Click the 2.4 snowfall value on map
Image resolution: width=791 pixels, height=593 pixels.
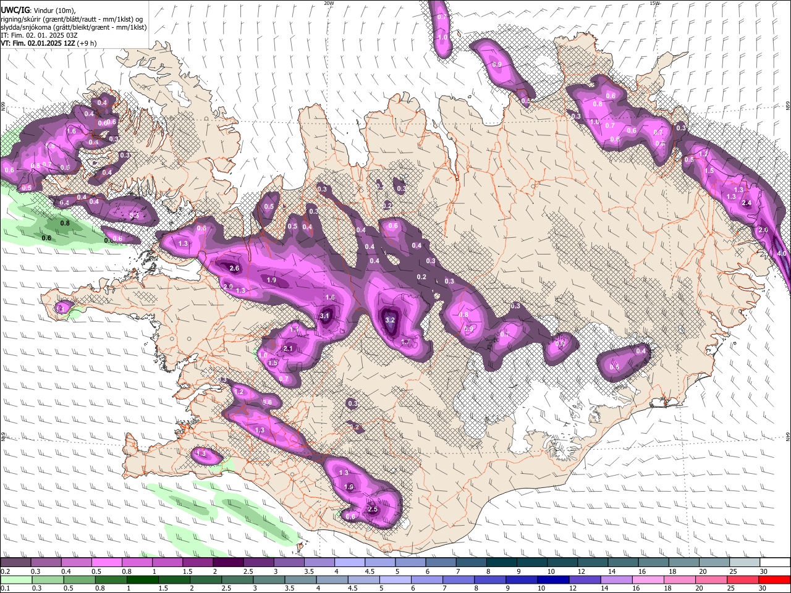click(747, 203)
